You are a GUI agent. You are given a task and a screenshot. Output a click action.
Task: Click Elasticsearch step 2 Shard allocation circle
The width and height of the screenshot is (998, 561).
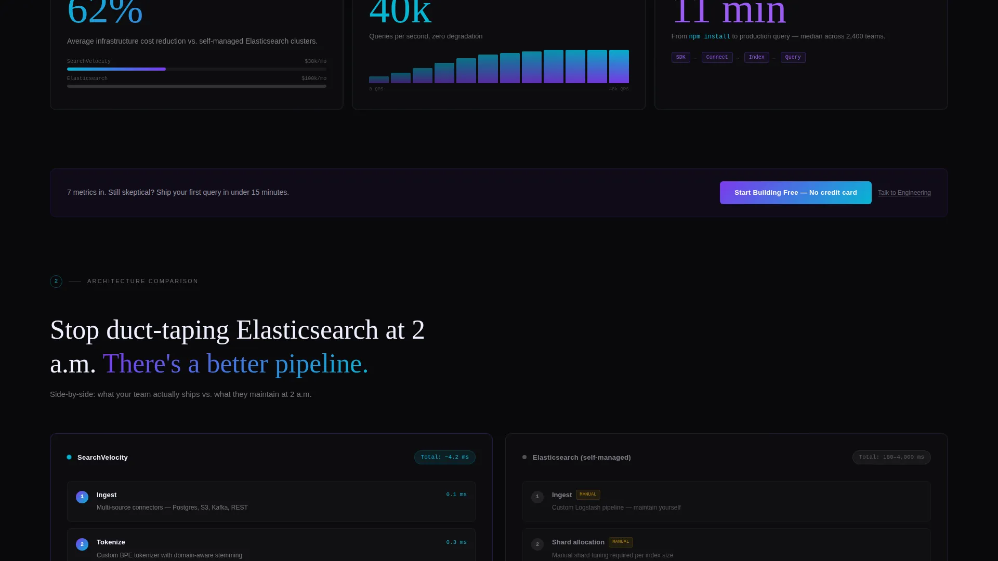click(537, 544)
